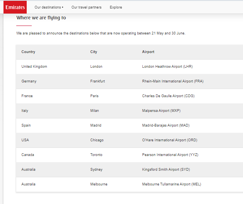Viewport: 243px width, 204px height.
Task: Select the Canada cell
Action: 27,155
